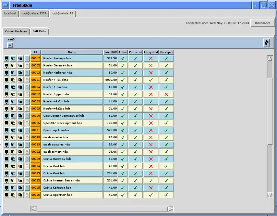The height and width of the screenshot is (216, 277).
Task: Select the 976.56 size cell
Action: click(110, 58)
